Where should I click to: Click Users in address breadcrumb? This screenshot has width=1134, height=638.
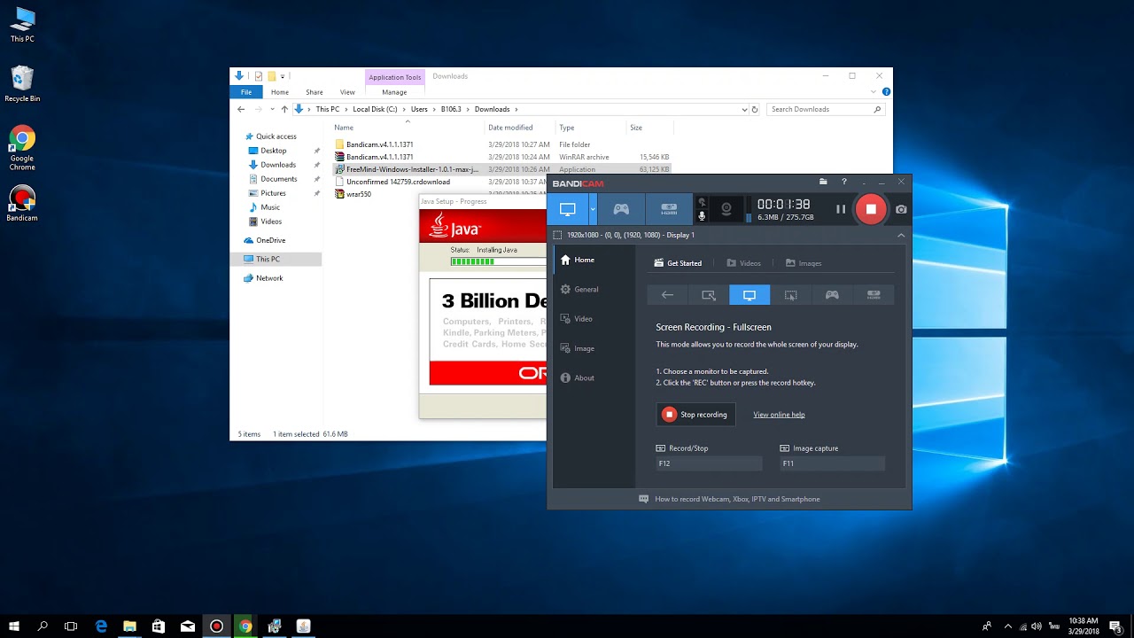click(419, 109)
